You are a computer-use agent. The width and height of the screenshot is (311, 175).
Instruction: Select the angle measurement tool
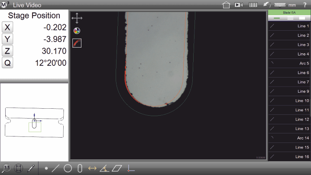click(104, 169)
